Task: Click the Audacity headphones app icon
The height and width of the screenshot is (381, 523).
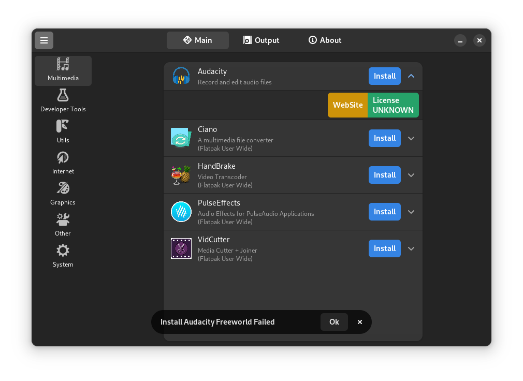Action: click(x=181, y=76)
